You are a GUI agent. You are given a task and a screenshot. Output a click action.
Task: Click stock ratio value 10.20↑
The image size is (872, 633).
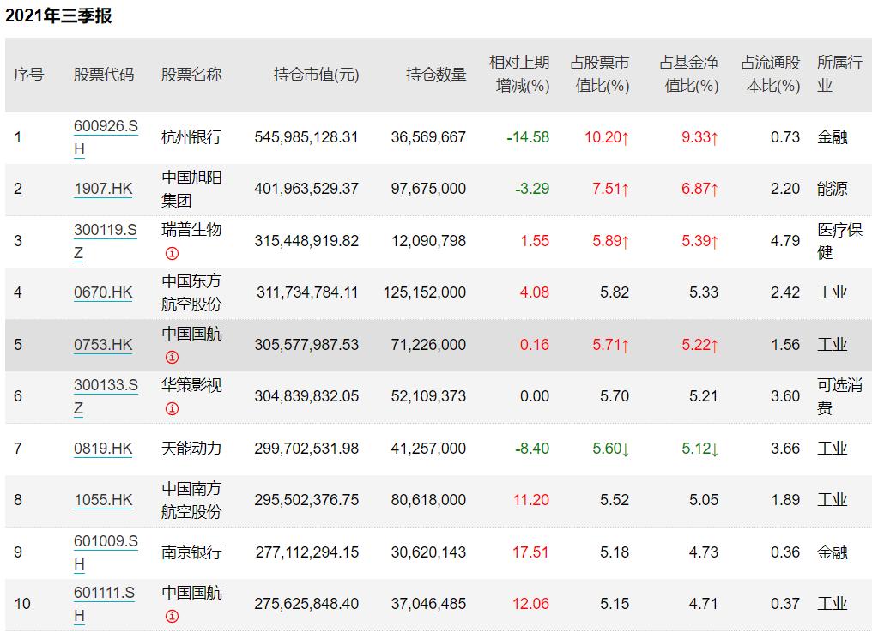[x=607, y=137]
